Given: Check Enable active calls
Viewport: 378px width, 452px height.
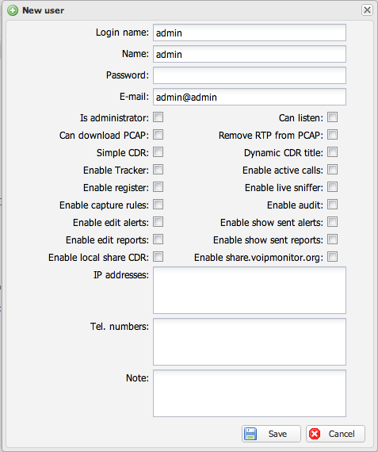Looking at the screenshot, I should (333, 170).
